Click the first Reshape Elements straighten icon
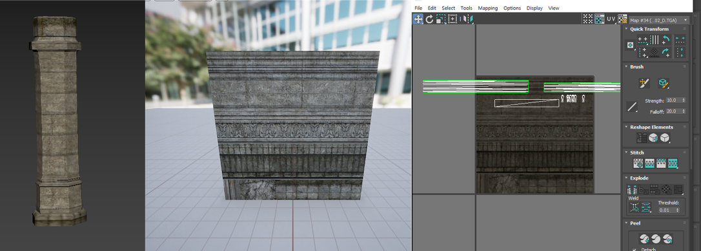The height and width of the screenshot is (251, 701). pyautogui.click(x=642, y=138)
